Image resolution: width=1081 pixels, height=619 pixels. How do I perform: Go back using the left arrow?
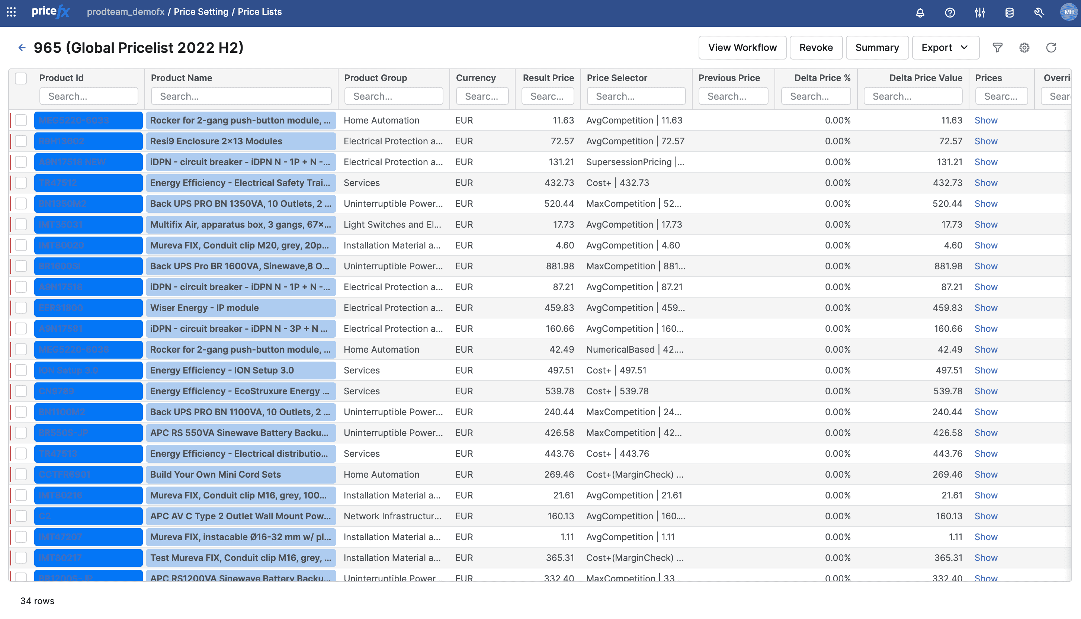click(x=22, y=48)
